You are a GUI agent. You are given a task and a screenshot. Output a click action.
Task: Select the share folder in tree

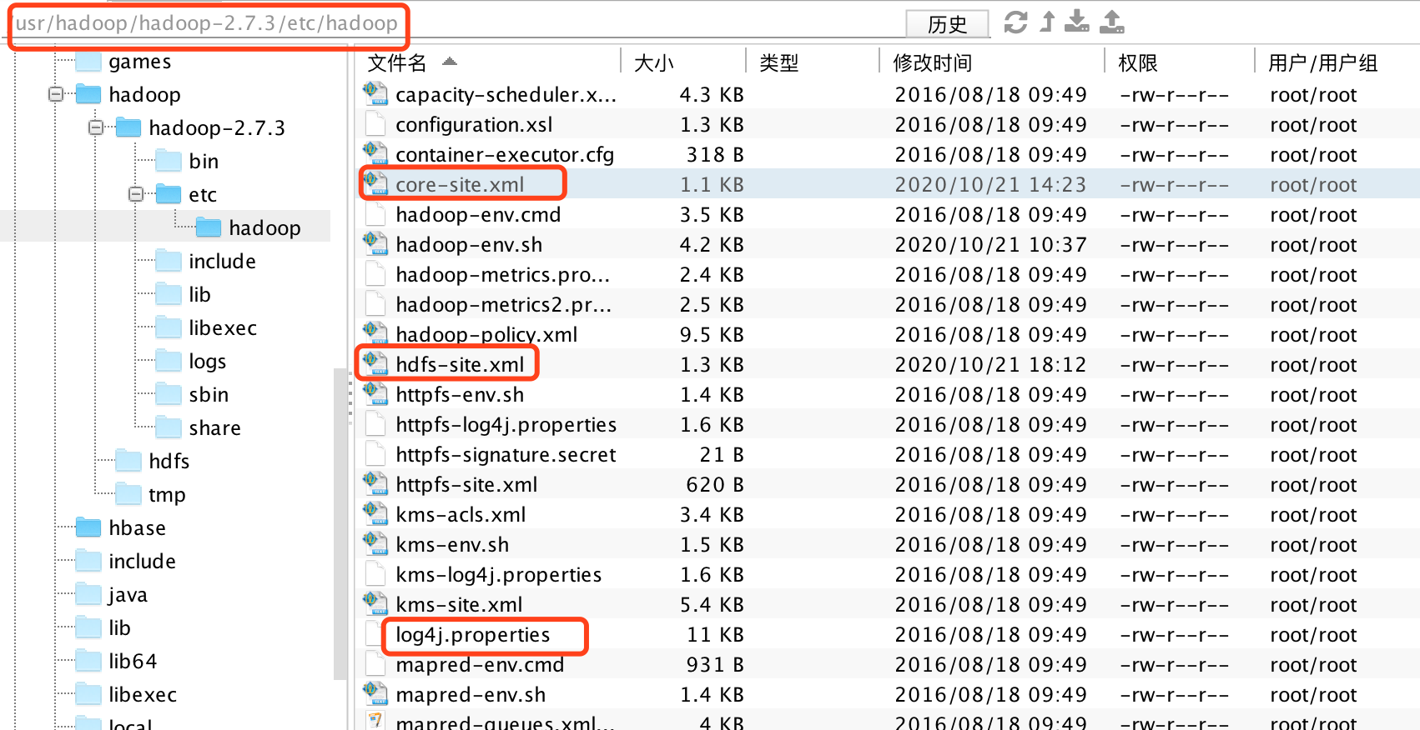214,428
